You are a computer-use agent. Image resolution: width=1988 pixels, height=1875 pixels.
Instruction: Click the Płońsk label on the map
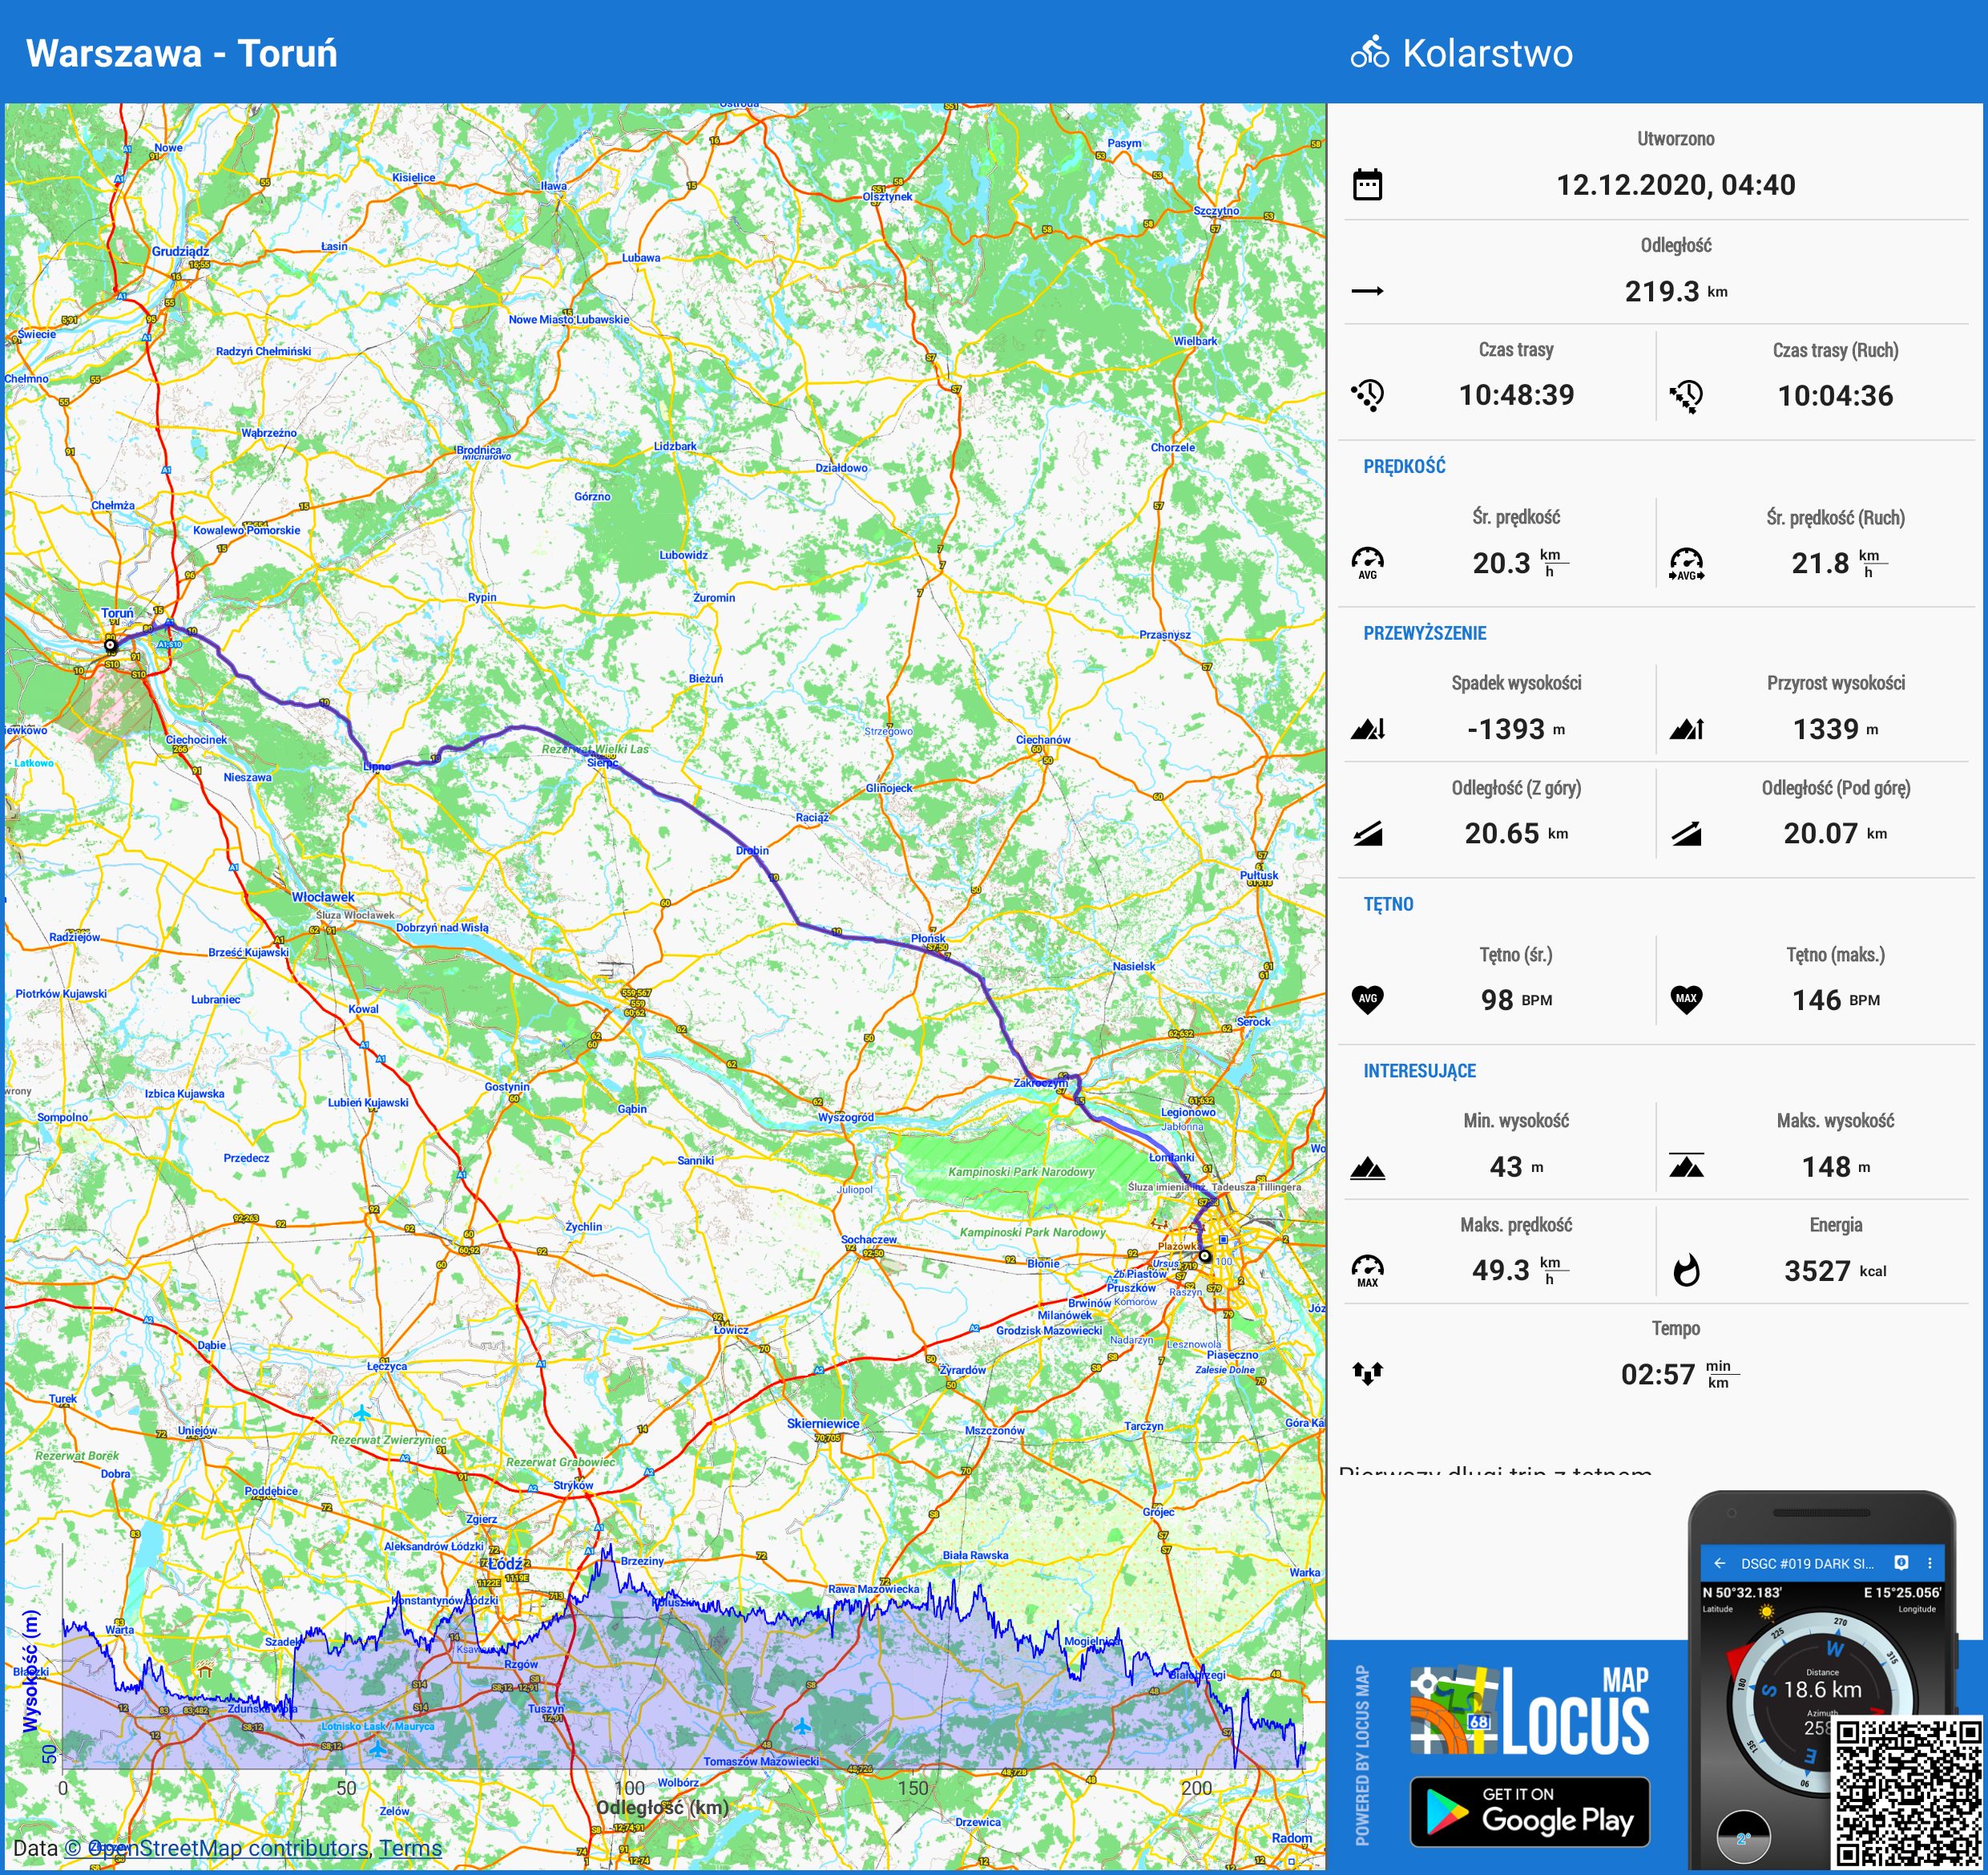928,939
